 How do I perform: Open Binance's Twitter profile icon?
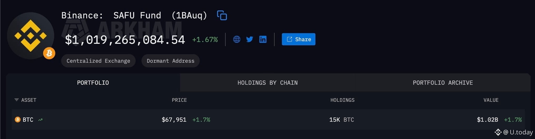coord(250,39)
